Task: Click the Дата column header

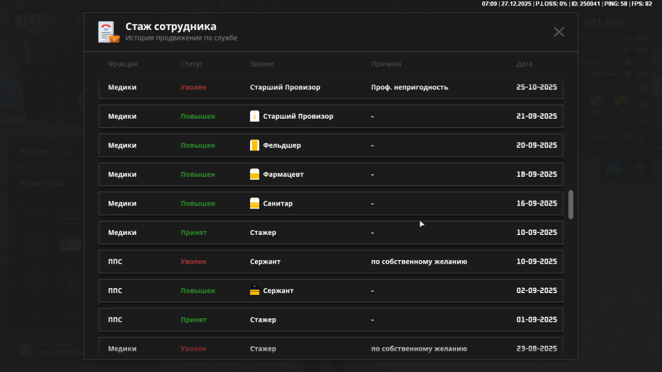Action: click(524, 64)
